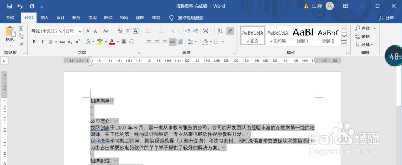Align text right

(x=165, y=42)
